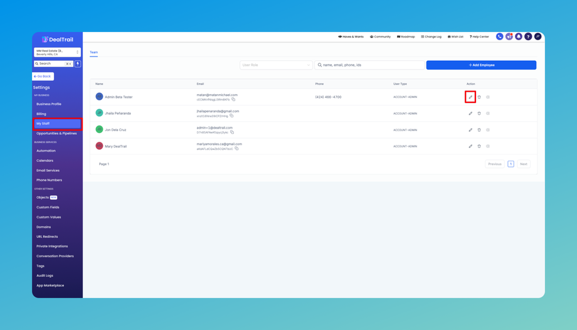Delete Admin Beta Tester via trash icon

pyautogui.click(x=479, y=97)
